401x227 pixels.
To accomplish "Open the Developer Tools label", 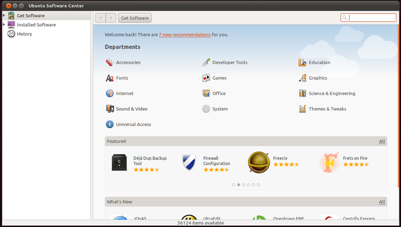I will point(230,63).
